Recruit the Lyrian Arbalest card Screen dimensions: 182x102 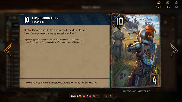(x=85, y=96)
